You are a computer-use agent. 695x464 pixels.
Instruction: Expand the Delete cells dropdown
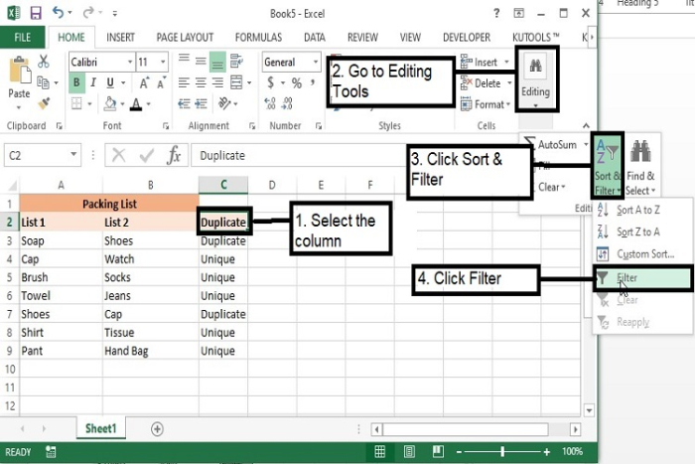(509, 82)
